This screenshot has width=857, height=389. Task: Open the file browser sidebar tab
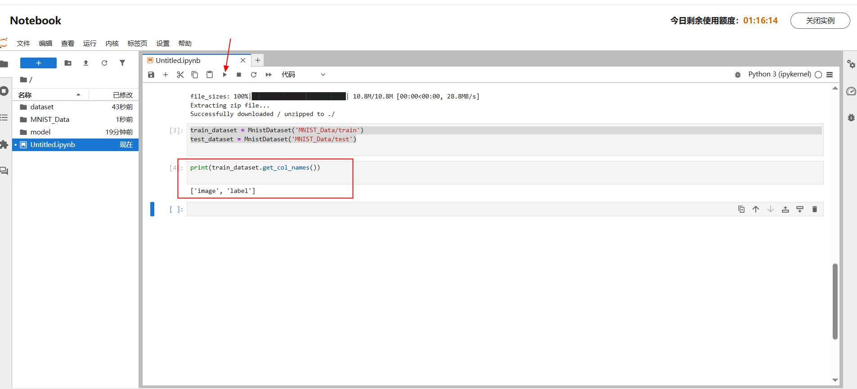4,64
